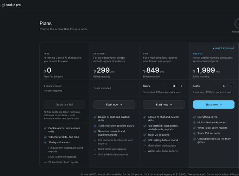Viewport: 239px width, 176px height.
Task: Decrease Pro plan seats with minus
Action: (x=167, y=86)
